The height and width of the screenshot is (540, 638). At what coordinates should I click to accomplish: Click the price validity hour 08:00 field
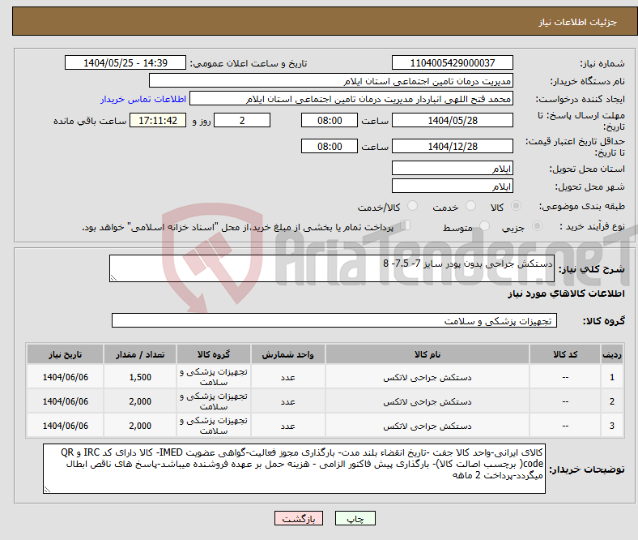pos(330,146)
